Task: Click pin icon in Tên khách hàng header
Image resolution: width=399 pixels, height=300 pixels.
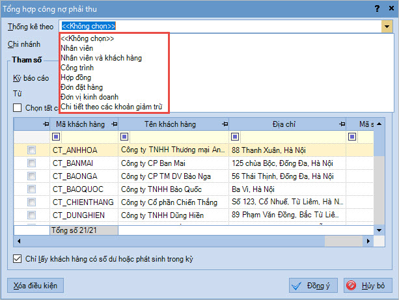Action: [x=223, y=124]
